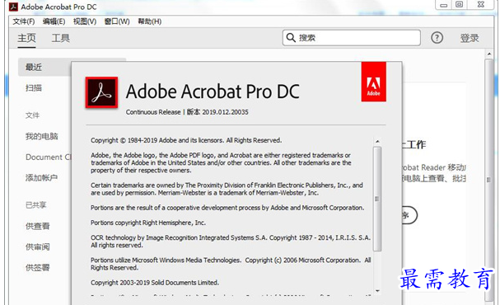Viewport: 500px width, 305px height.
Task: Select Document Cloud in the sidebar
Action: tap(48, 157)
